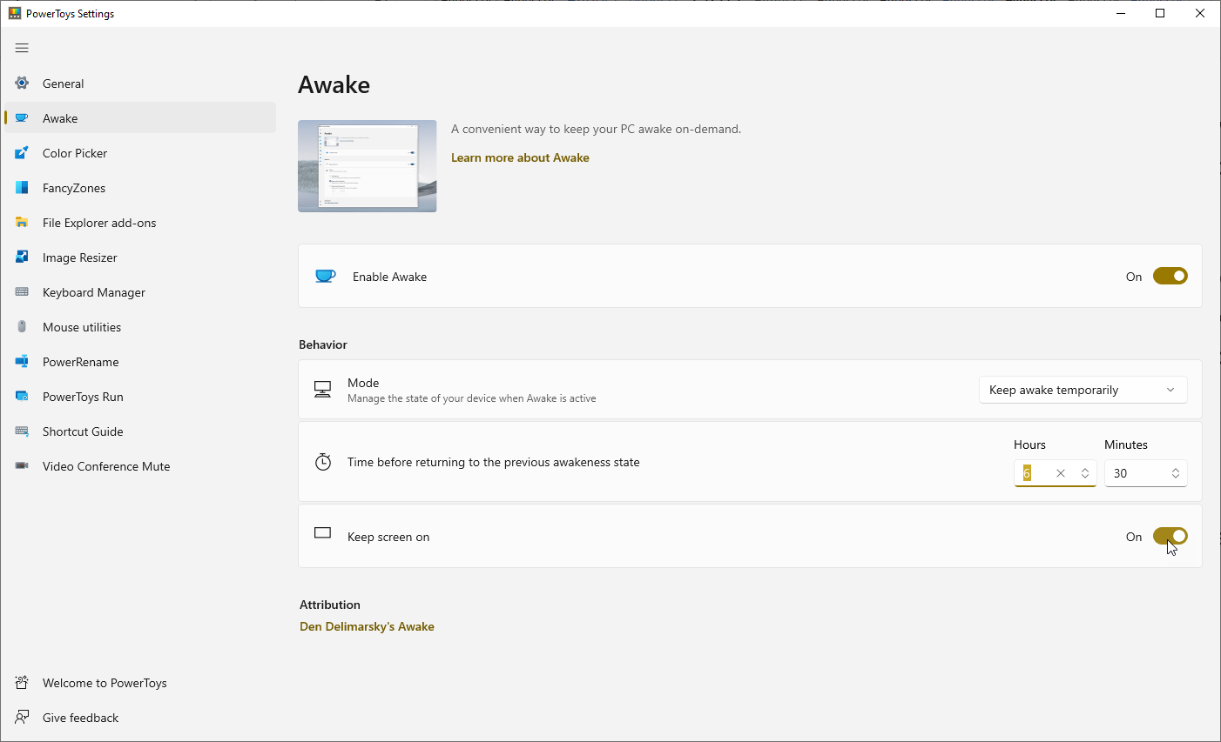Click the Awake preview thumbnail image

[368, 166]
